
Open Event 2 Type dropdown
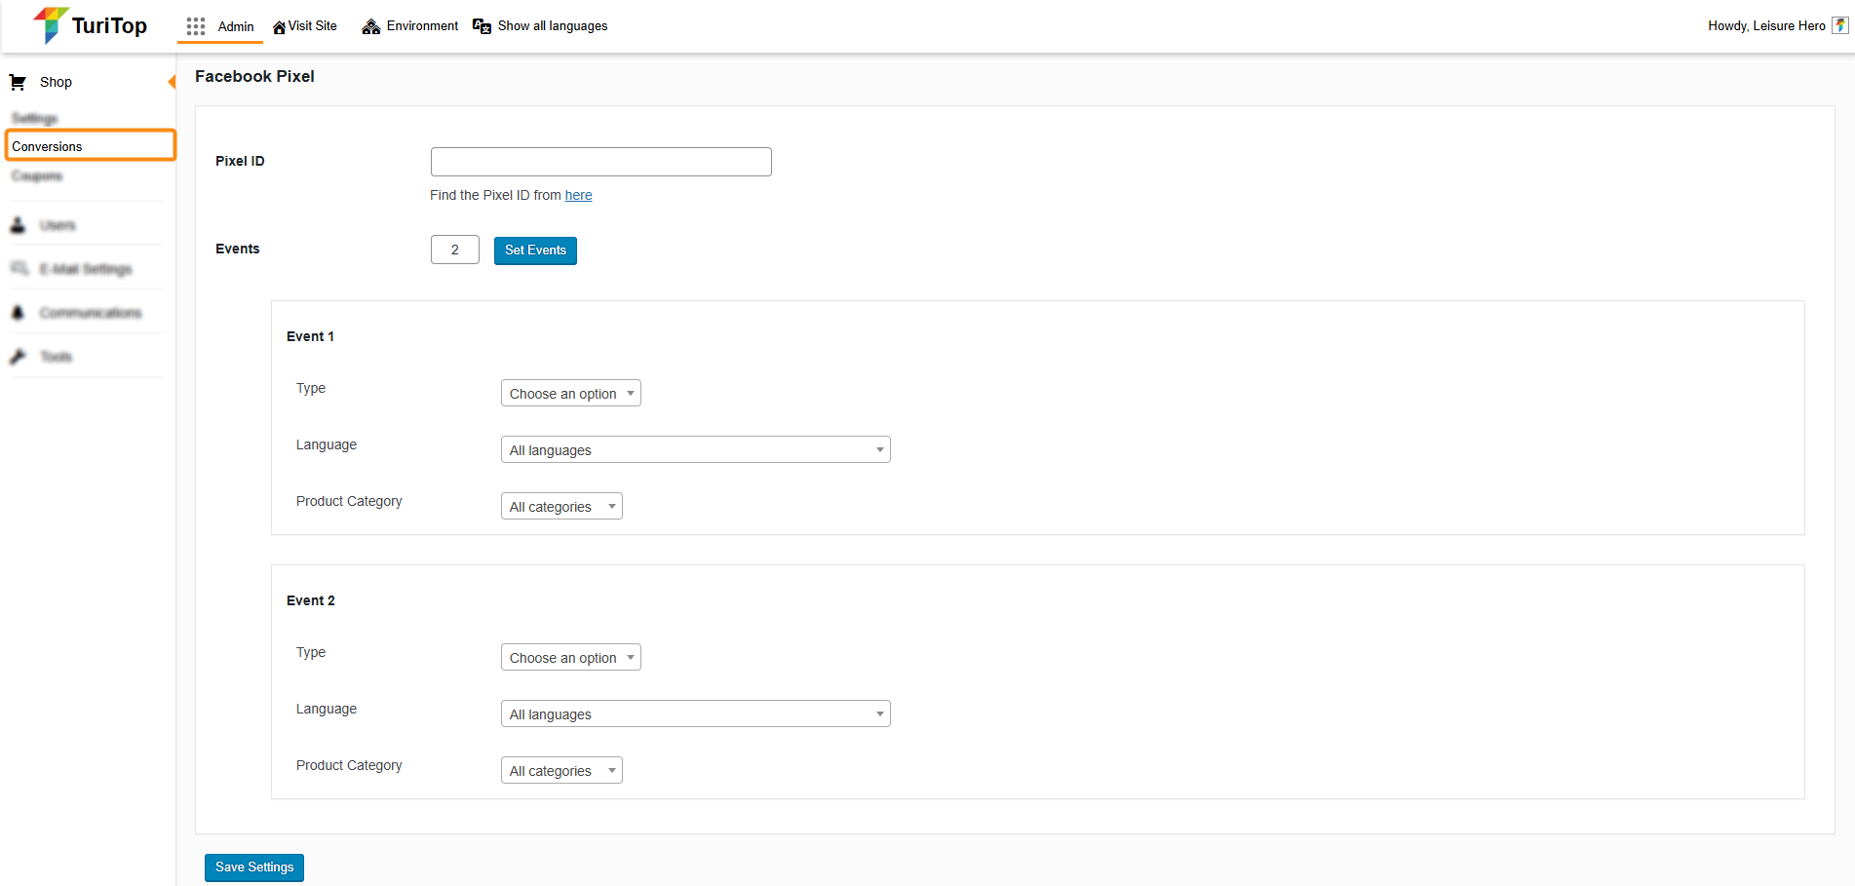(x=570, y=658)
